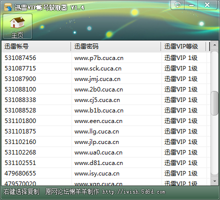Close the 迅雷VIP帐号获取器 window
The image size is (220, 200).
207,5
